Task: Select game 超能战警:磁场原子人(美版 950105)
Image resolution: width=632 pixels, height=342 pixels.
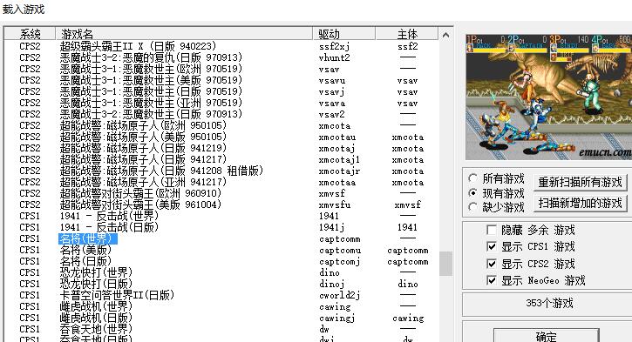Action: coord(144,137)
